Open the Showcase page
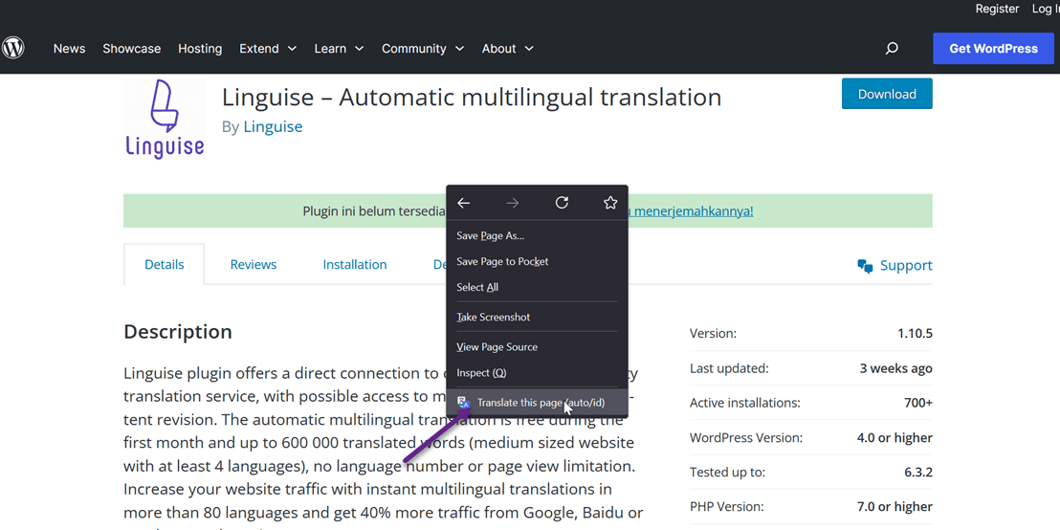1060x530 pixels. point(132,49)
